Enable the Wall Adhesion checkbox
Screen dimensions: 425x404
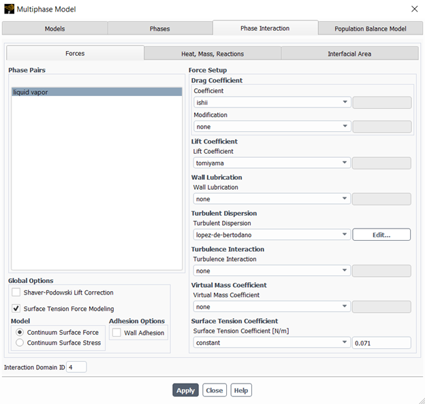116,333
